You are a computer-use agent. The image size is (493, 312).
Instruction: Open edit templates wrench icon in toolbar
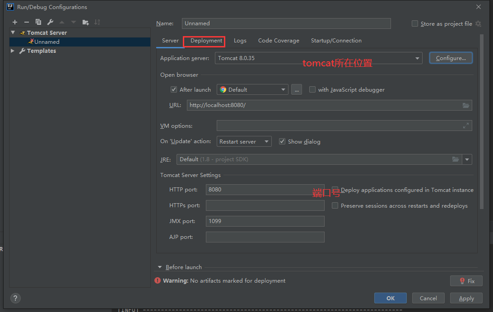(x=50, y=22)
